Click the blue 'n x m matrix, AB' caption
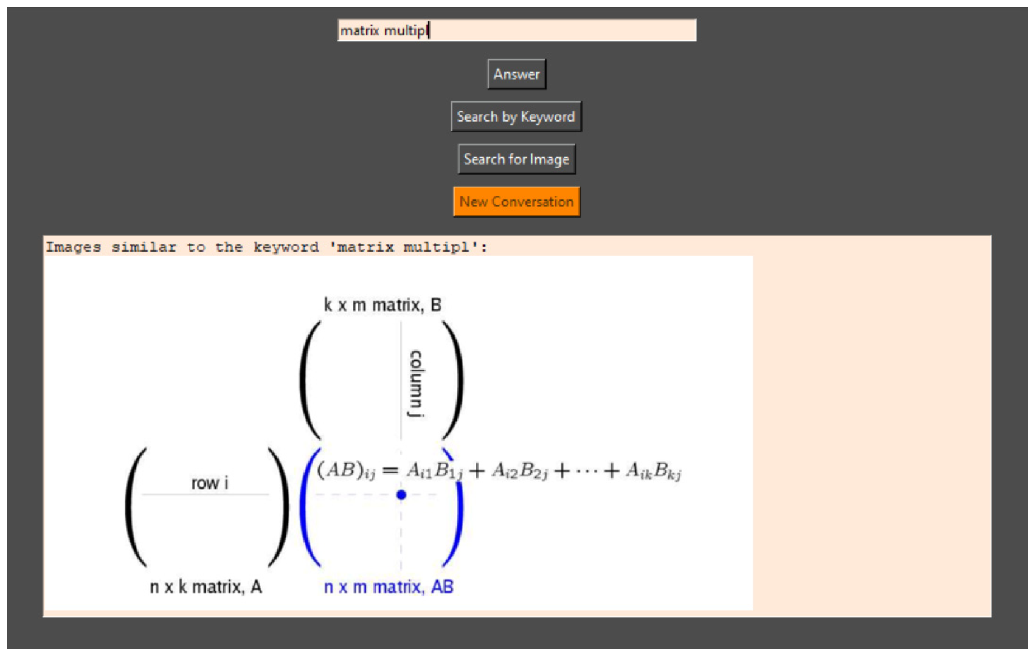1035x657 pixels. (389, 587)
